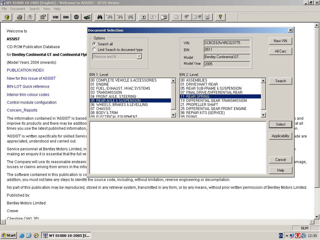Open the 'Remove and fit' dropdown
The width and height of the screenshot is (320, 240).
pos(139,56)
